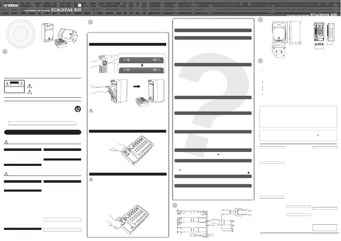This screenshot has width=341, height=241.
Task: Click the signal block diagram
Action: click(x=214, y=223)
